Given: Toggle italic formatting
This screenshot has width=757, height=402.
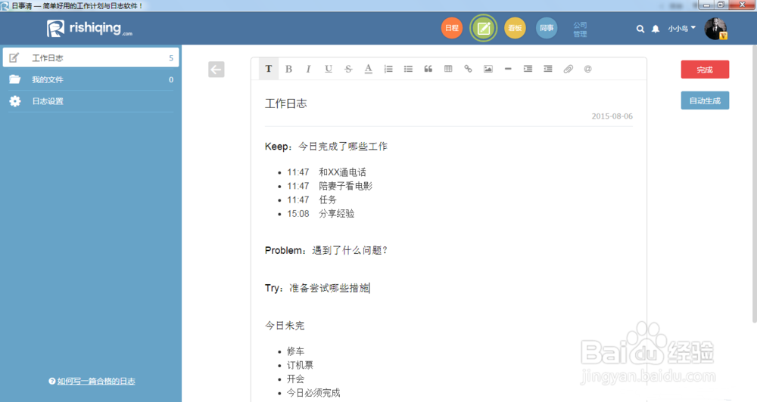Looking at the screenshot, I should (309, 69).
